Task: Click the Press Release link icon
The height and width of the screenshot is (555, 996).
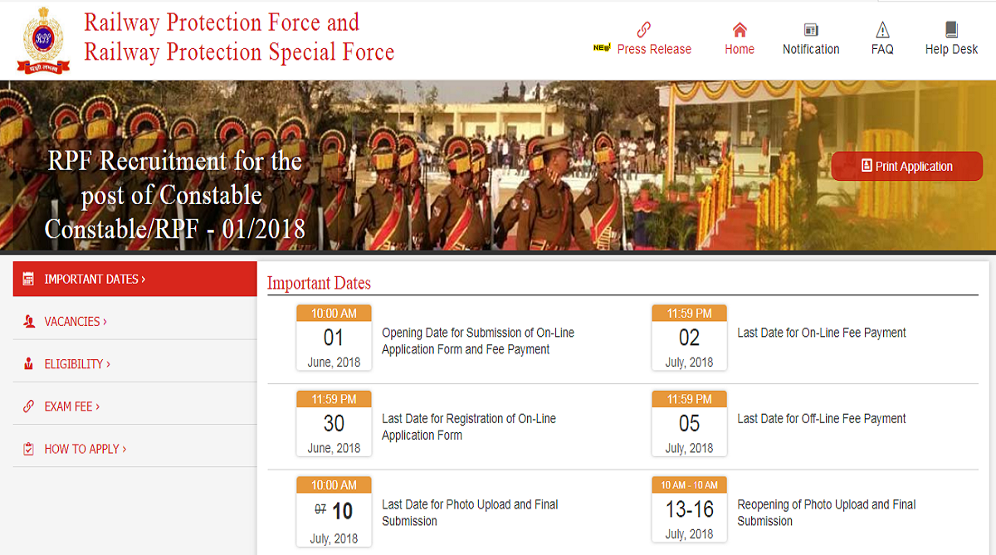Action: 643,30
